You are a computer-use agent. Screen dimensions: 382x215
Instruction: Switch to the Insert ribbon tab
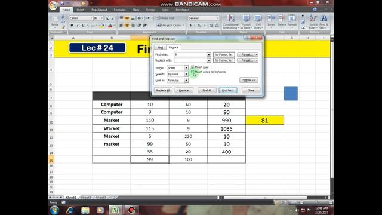point(81,10)
